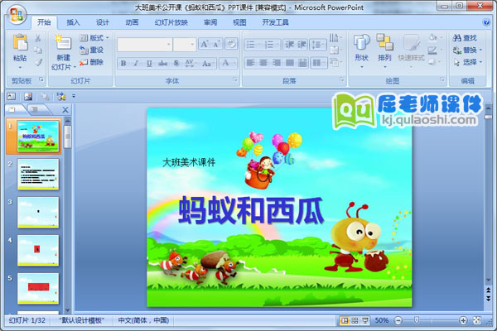Decrease font size with shrink font icon
The image size is (497, 331).
(216, 45)
